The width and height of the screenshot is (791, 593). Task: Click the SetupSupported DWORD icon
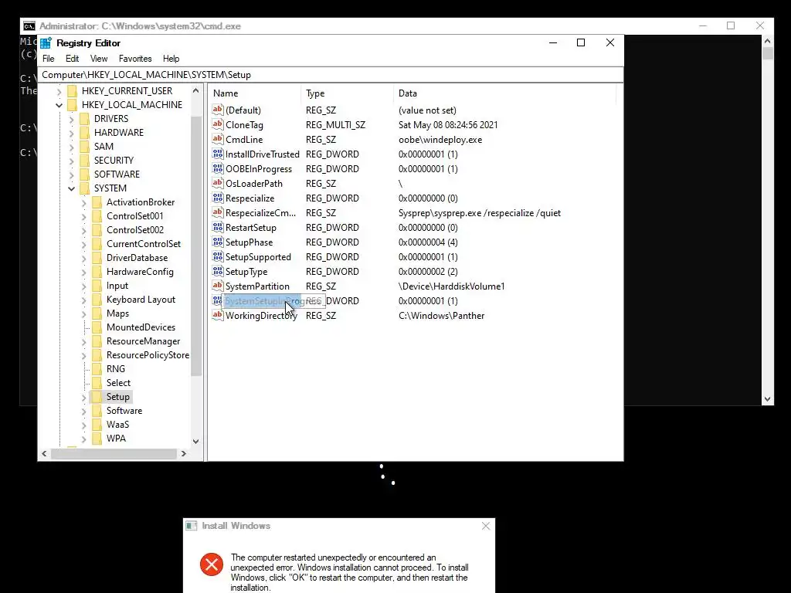coord(217,256)
